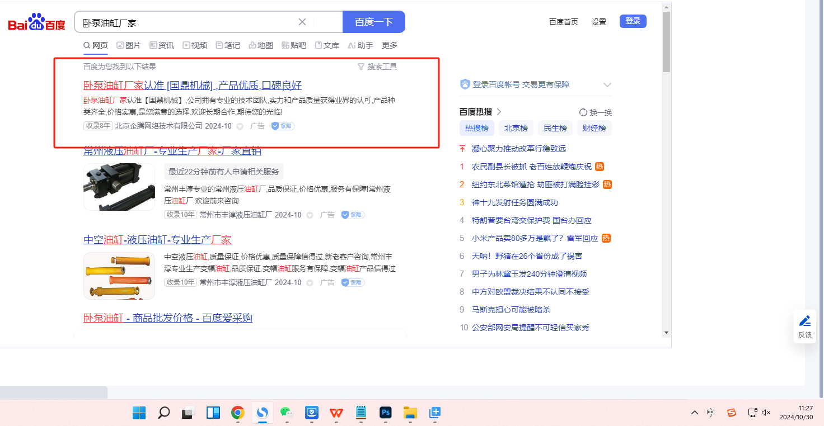
Task: Expand Baidu hot search heading arrow
Action: (x=499, y=112)
